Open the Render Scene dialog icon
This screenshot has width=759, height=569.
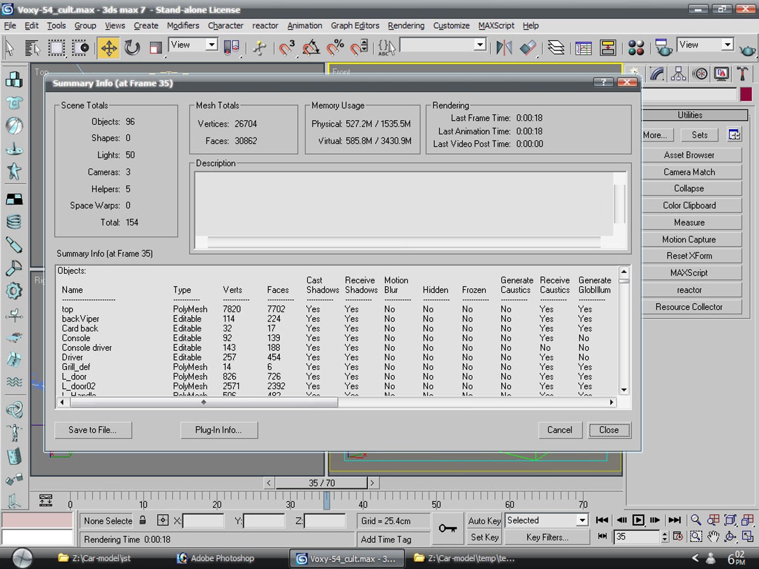click(x=664, y=48)
